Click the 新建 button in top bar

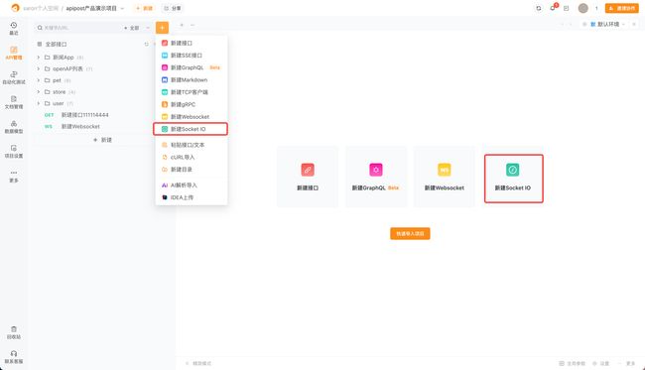click(x=145, y=8)
